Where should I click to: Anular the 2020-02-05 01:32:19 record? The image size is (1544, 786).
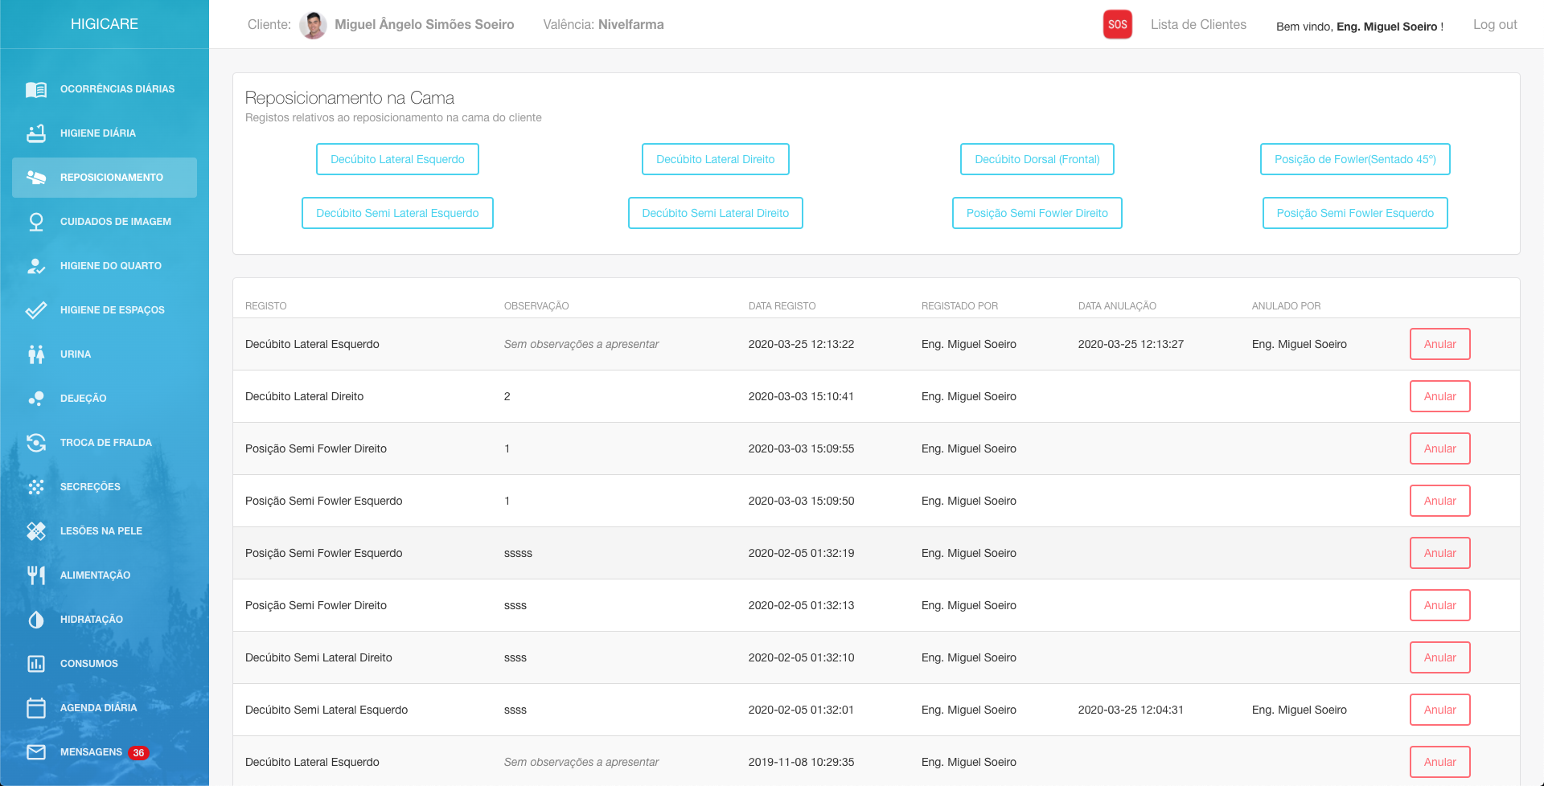point(1439,553)
